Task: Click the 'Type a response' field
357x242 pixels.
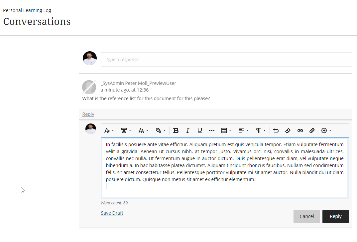Action: pyautogui.click(x=226, y=60)
